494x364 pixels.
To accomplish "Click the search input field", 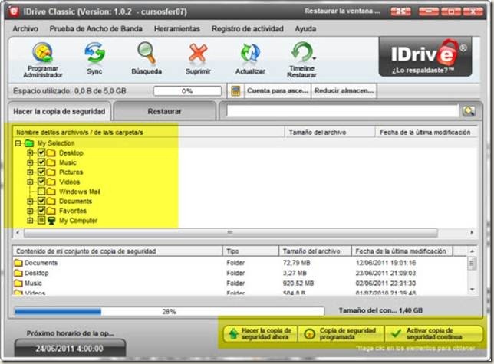I will point(342,111).
